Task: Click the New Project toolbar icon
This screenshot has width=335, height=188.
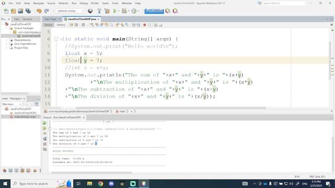Action: pyautogui.click(x=13, y=11)
